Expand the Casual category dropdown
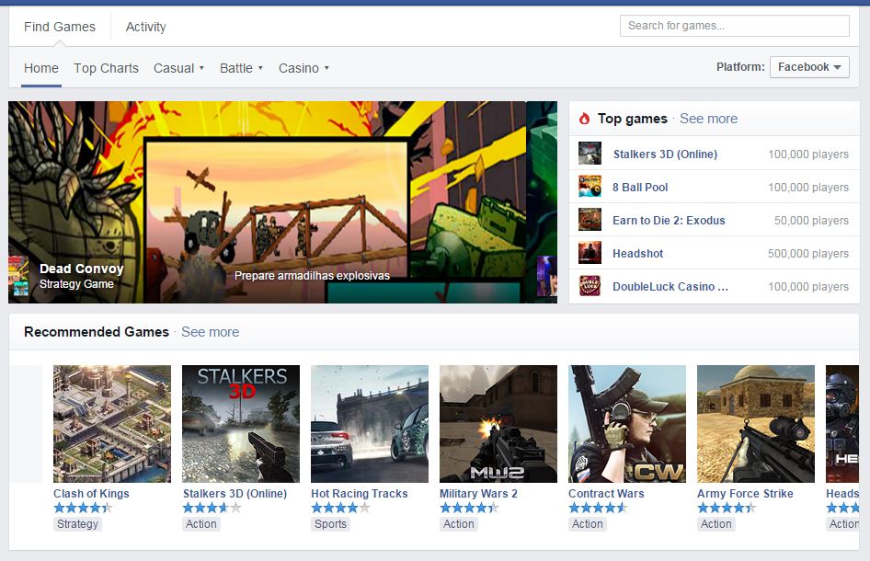Screen dimensions: 870x561 pyautogui.click(x=178, y=68)
